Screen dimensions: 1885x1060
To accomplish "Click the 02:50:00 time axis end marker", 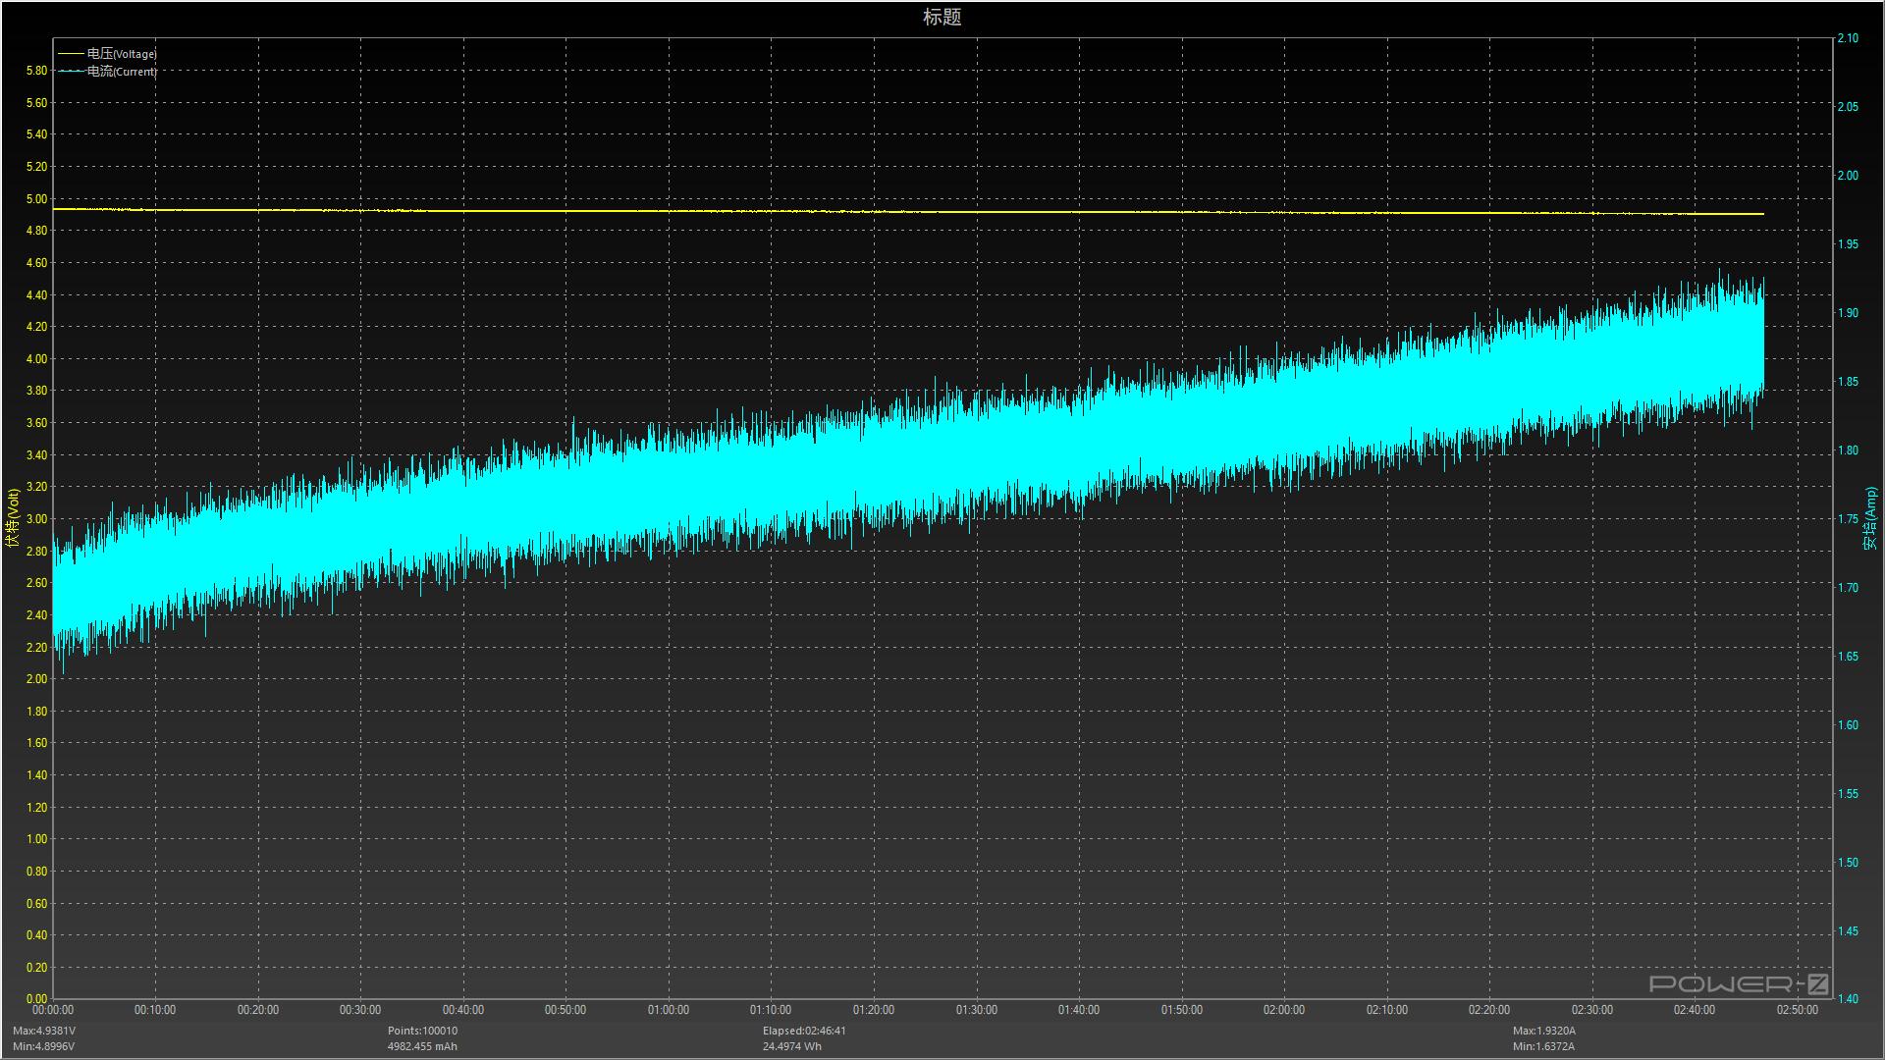I will click(1797, 1010).
